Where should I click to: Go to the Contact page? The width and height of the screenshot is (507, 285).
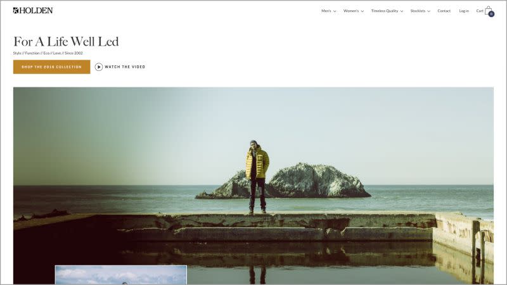click(444, 11)
